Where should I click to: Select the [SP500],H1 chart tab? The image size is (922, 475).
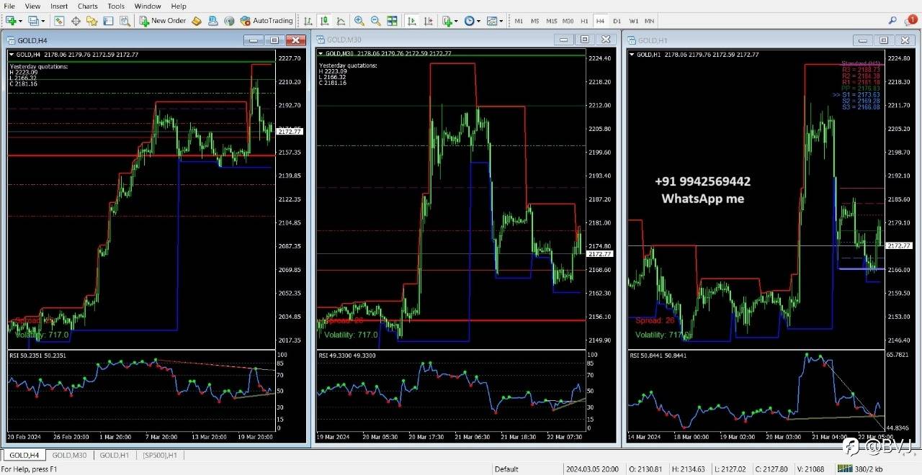click(x=161, y=455)
